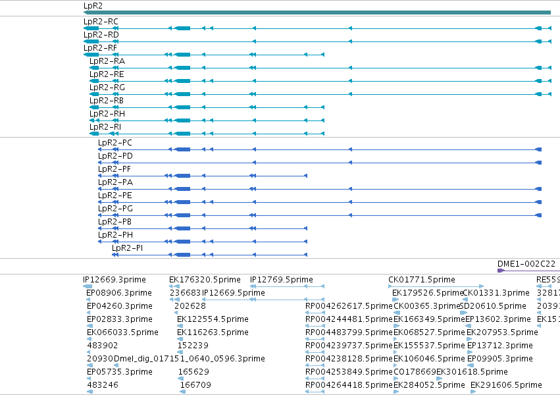Click the EK207953.5prime EST label
560x395 pixels.
(x=502, y=333)
